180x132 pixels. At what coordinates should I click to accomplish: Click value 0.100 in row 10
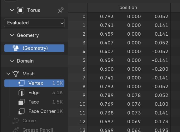(161, 104)
